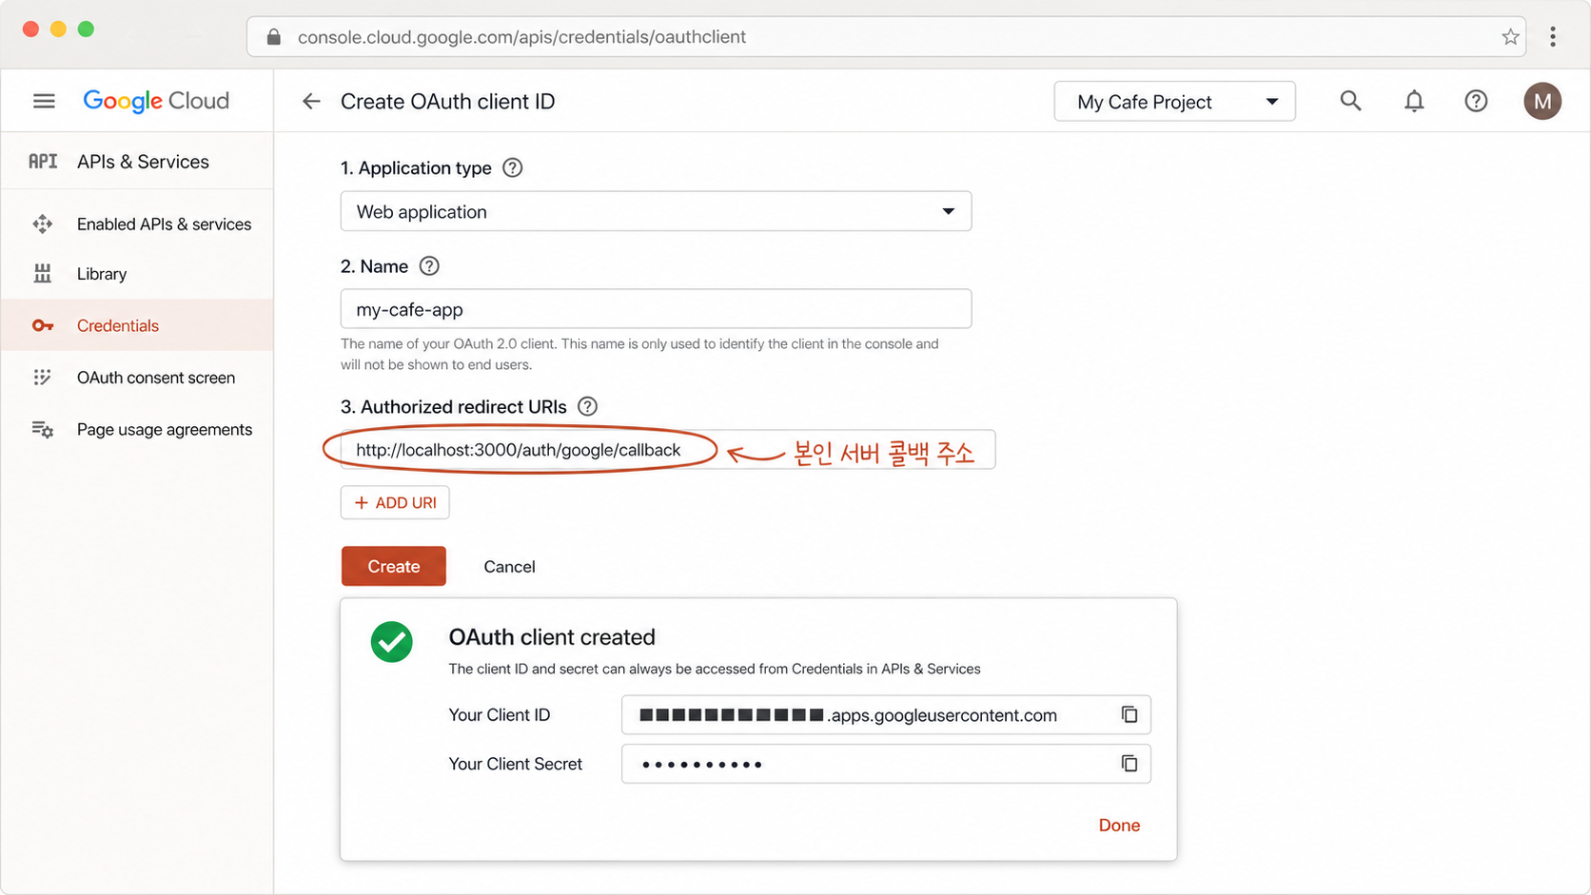This screenshot has width=1591, height=895.
Task: Expand the Web application type dropdown
Action: 656,211
